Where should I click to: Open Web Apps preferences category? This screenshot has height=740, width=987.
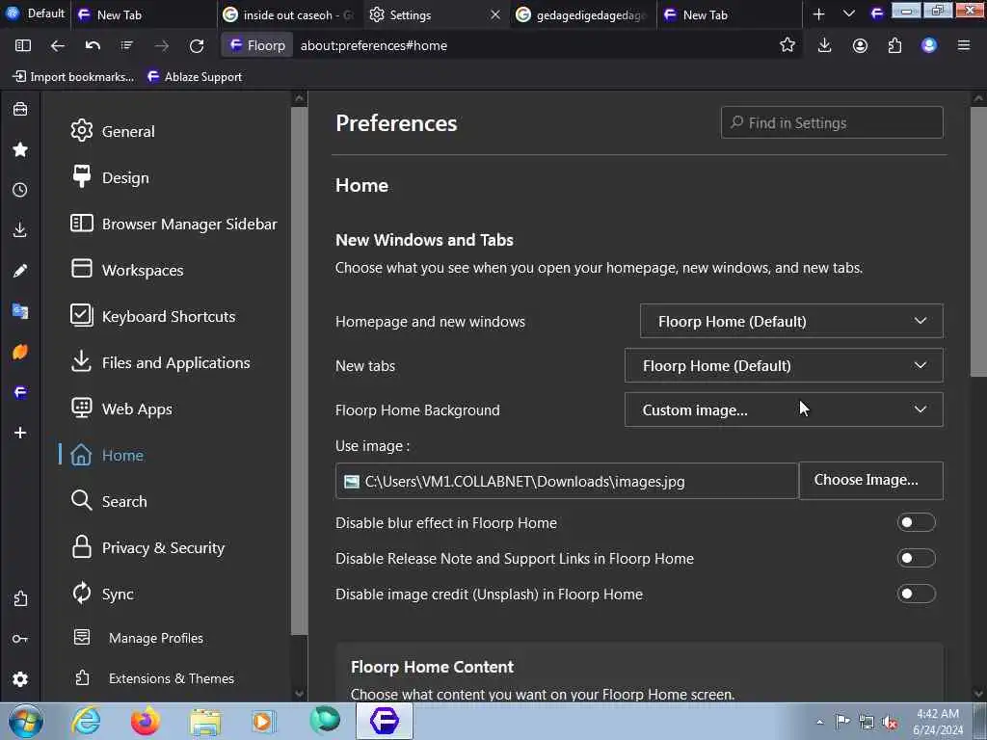point(121,409)
